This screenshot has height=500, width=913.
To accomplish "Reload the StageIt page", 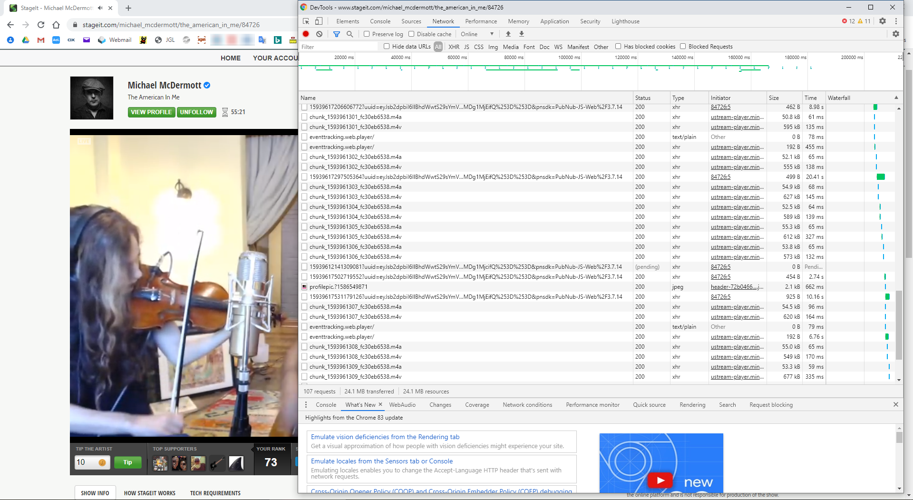I will (41, 25).
